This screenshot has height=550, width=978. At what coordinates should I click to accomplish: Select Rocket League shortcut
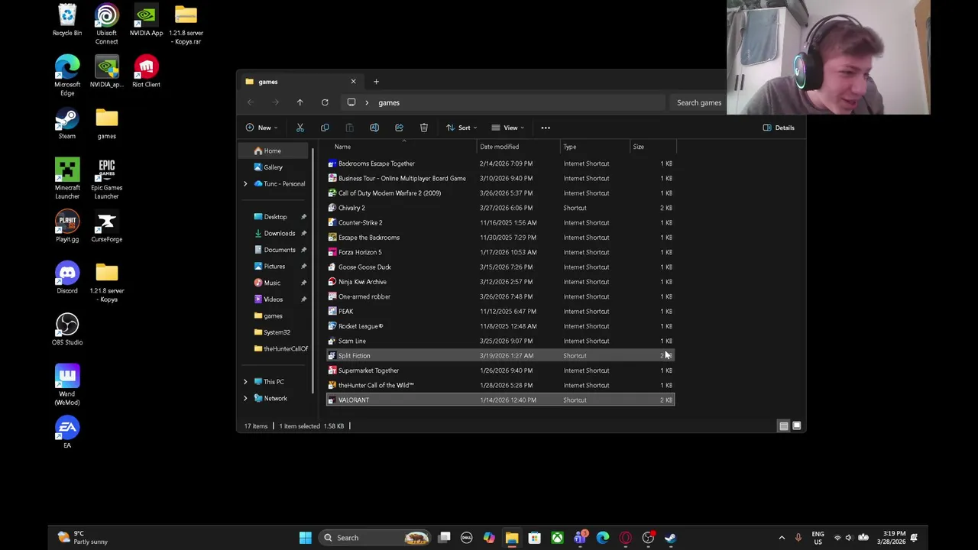[500, 326]
